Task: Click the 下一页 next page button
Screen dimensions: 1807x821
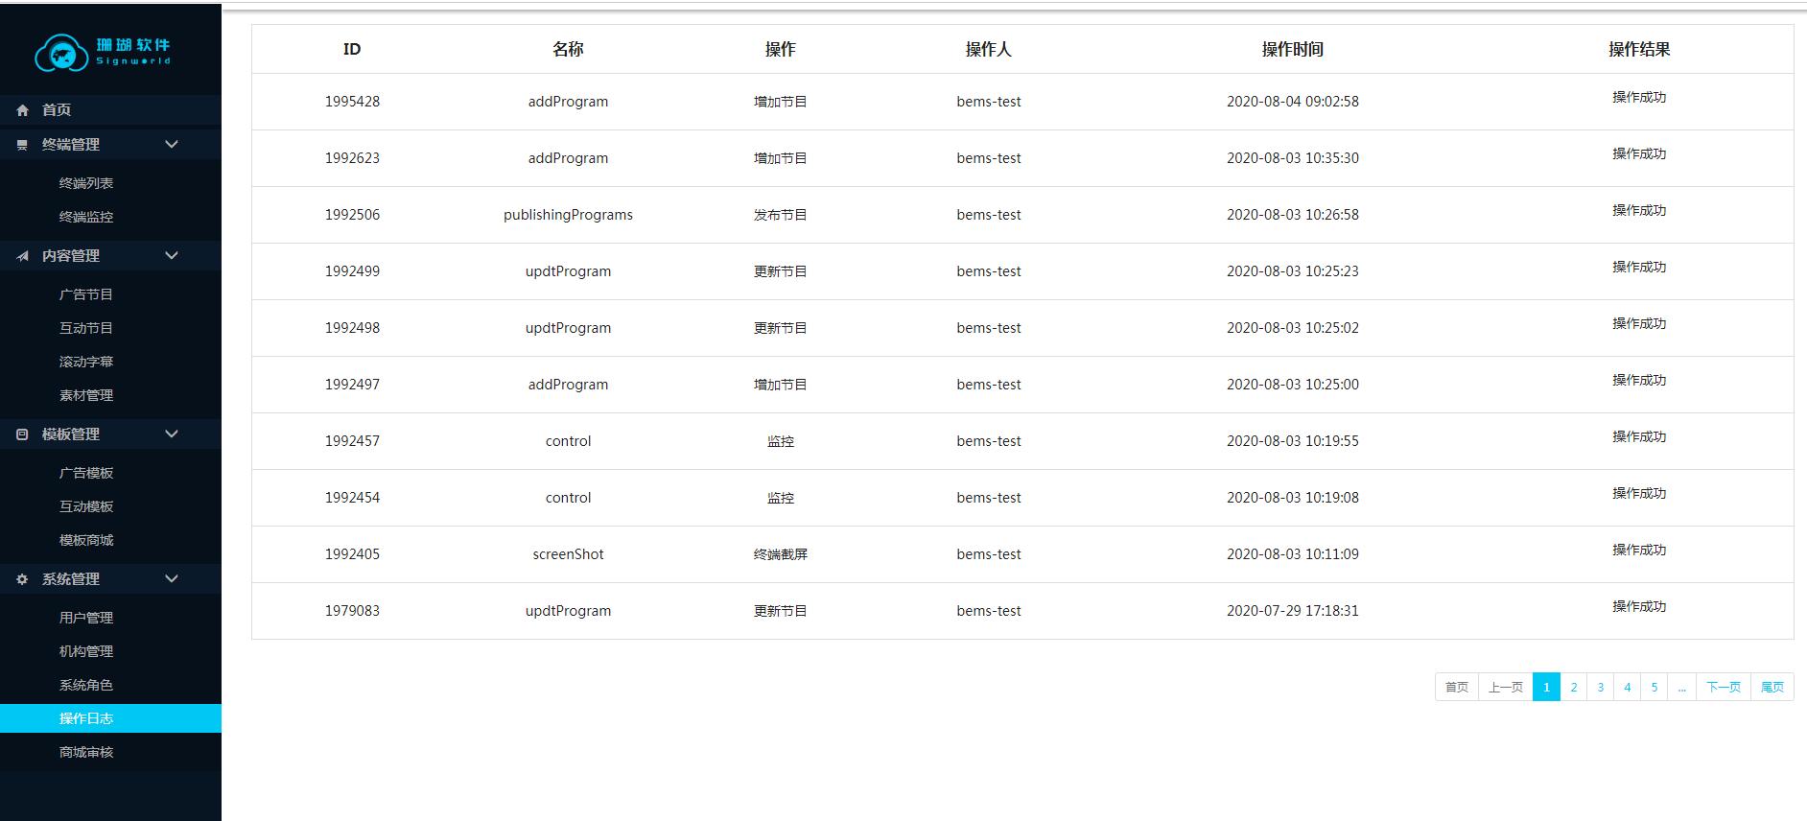Action: 1724,687
